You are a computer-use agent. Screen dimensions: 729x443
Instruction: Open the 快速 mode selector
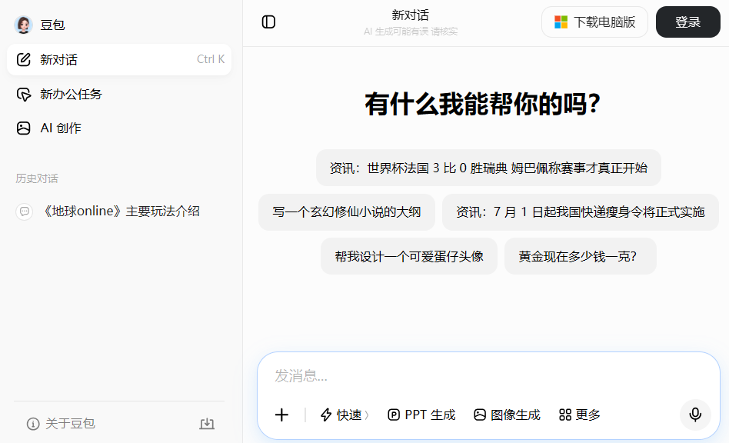[x=345, y=415]
